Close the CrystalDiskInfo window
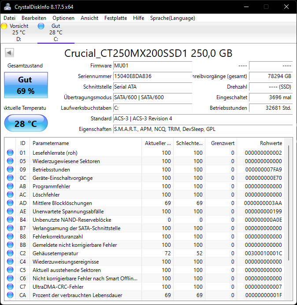The image size is (297, 305). click(286, 7)
